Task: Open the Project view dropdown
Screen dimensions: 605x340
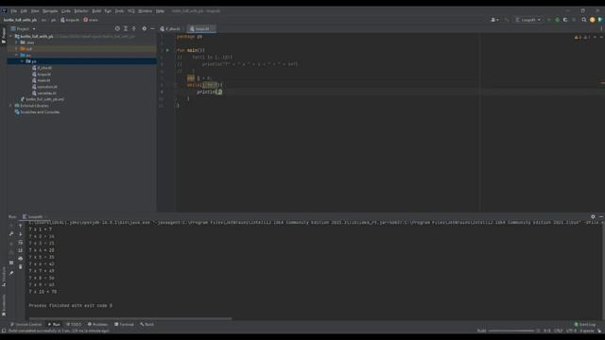Action: pyautogui.click(x=23, y=29)
